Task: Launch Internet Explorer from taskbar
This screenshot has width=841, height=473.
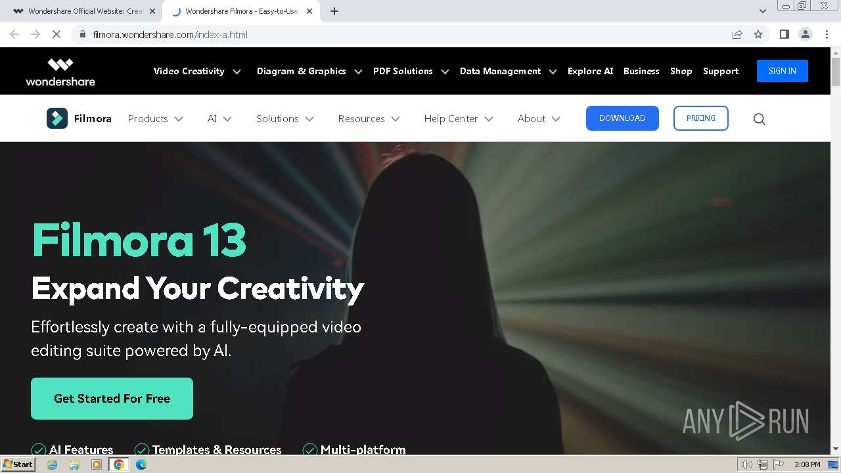Action: (53, 464)
